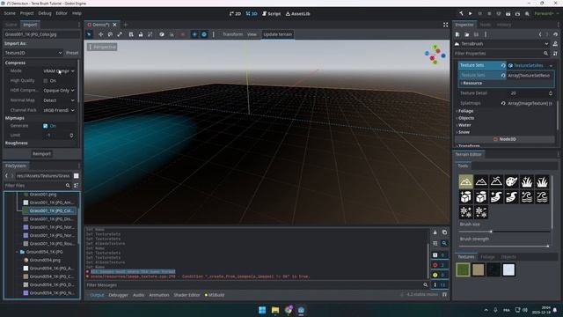Revert the Splatmaps property with its reset icon

503,103
